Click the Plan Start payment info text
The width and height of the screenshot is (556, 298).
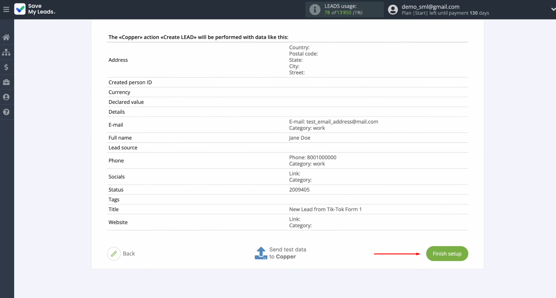point(445,13)
